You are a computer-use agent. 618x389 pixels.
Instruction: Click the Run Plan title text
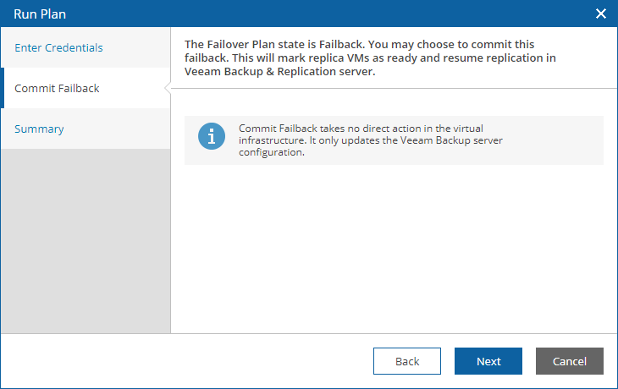pos(40,14)
